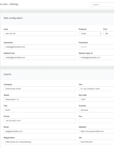Select the Port field with 465
This screenshot has width=114, height=148.
109,34
